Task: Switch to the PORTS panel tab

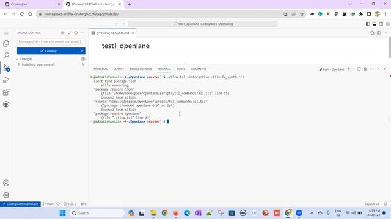Action: click(181, 69)
